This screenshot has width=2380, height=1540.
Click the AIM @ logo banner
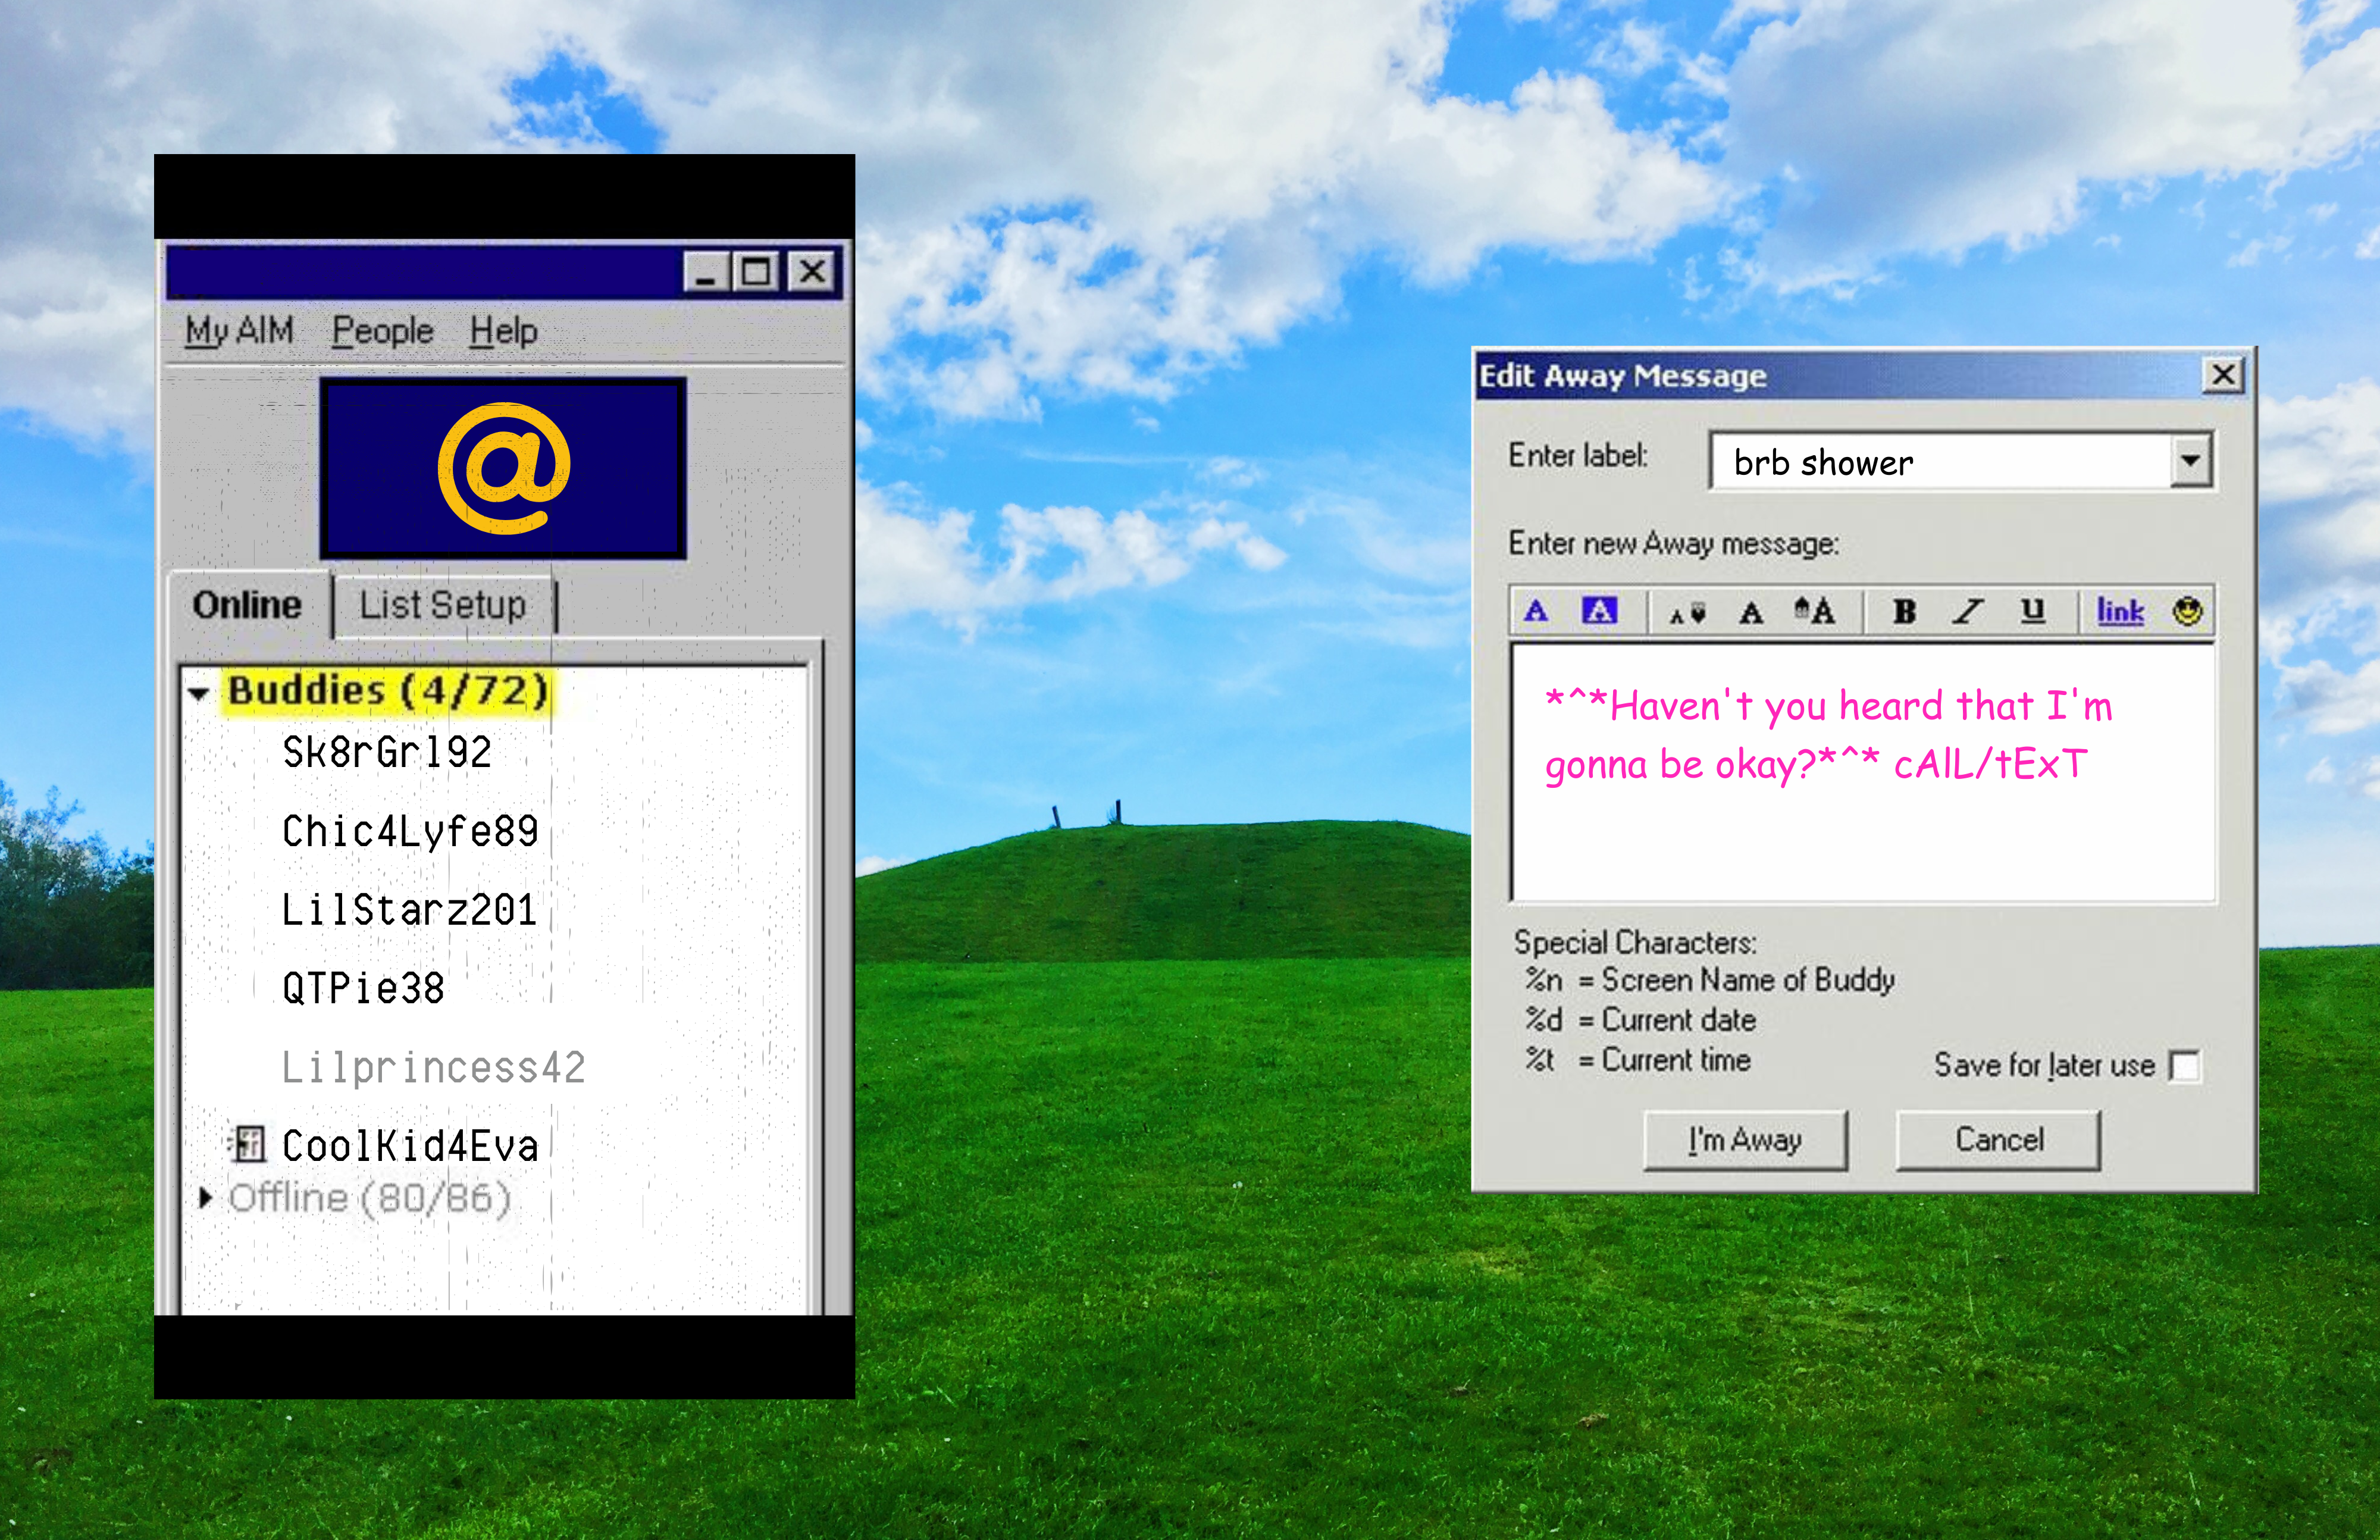503,468
